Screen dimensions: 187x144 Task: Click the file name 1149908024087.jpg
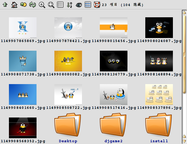159,41
